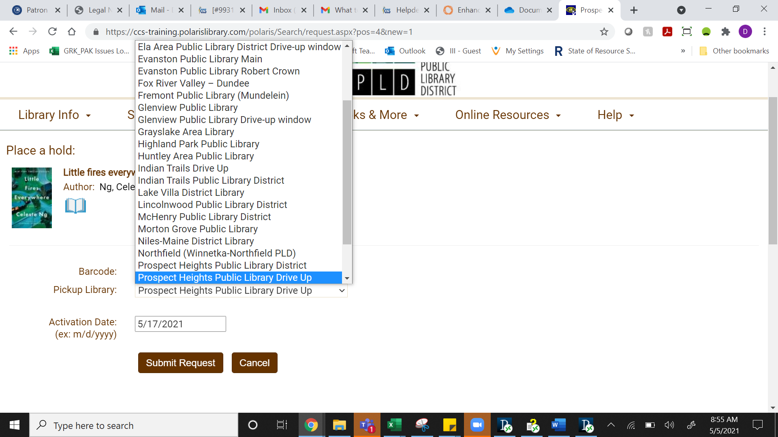Choose Niles-Maine District Library option
778x437 pixels.
[x=196, y=241]
